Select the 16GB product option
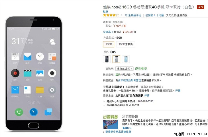The width and height of the screenshot is (208, 137). tap(109, 44)
